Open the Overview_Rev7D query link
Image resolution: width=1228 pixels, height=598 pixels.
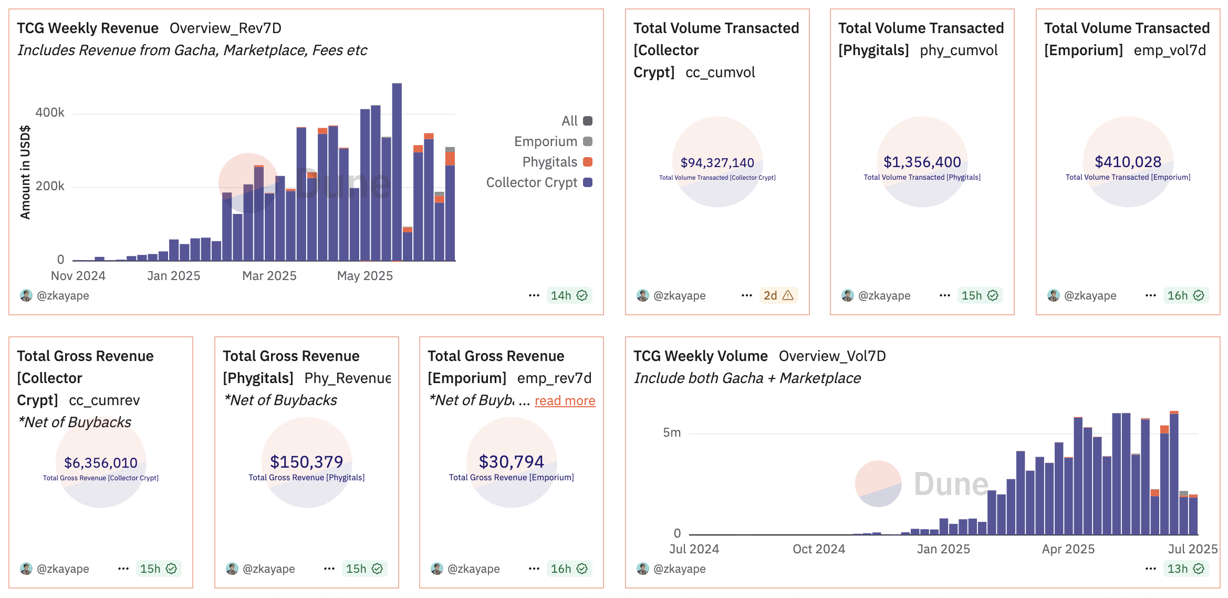tap(225, 28)
